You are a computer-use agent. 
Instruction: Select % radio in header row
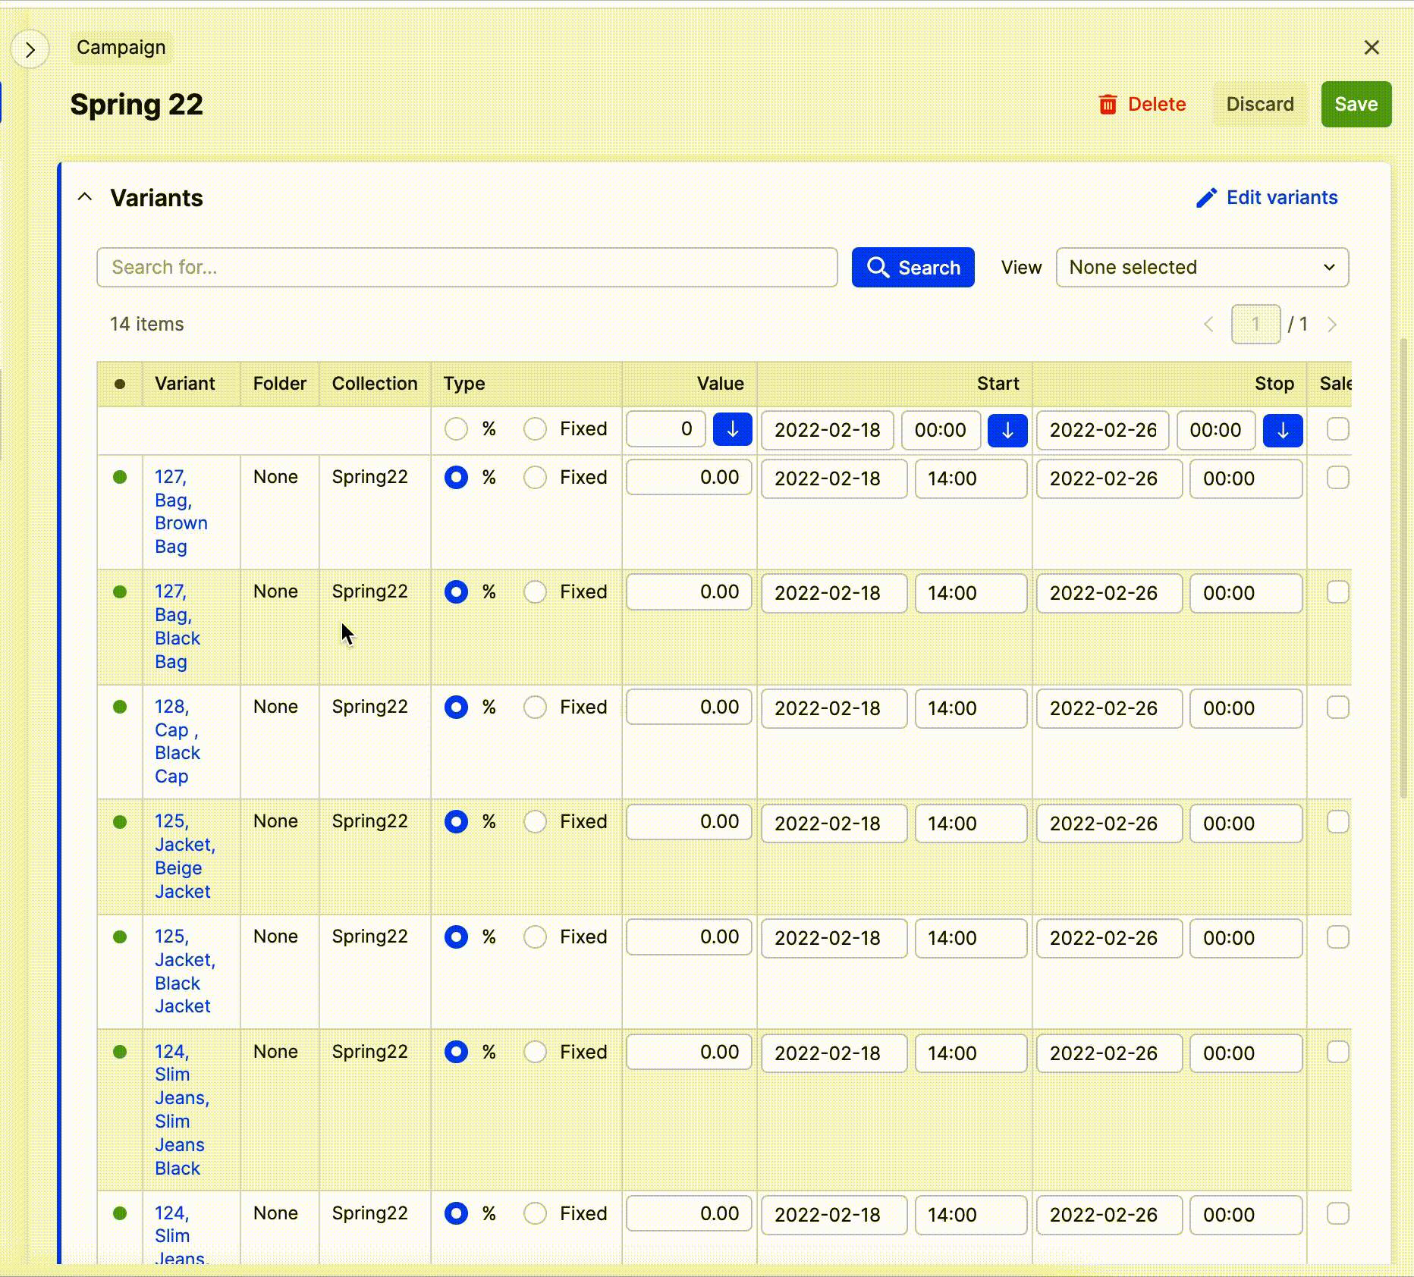456,429
